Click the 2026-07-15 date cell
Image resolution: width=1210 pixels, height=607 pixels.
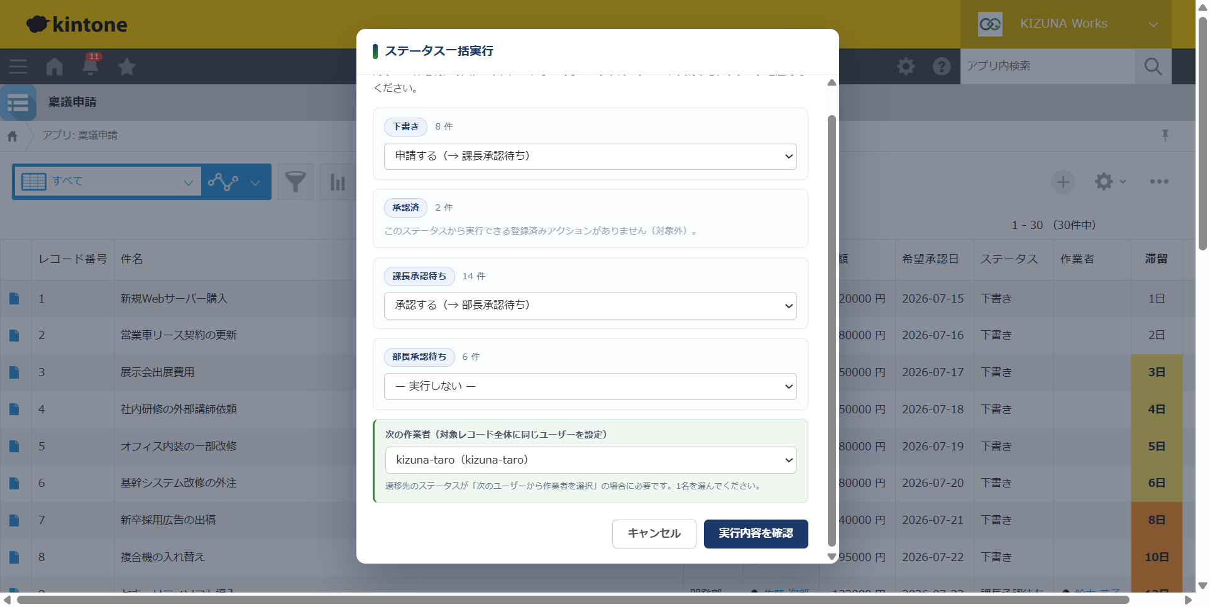(933, 299)
